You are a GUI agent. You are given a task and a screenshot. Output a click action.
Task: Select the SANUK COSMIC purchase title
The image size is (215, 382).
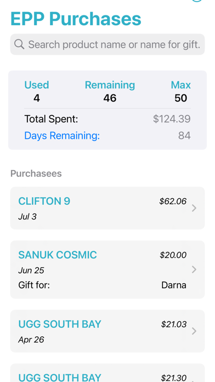[58, 255]
